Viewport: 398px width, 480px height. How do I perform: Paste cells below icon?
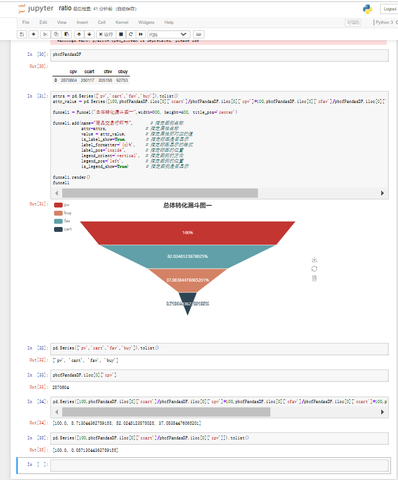coord(67,34)
